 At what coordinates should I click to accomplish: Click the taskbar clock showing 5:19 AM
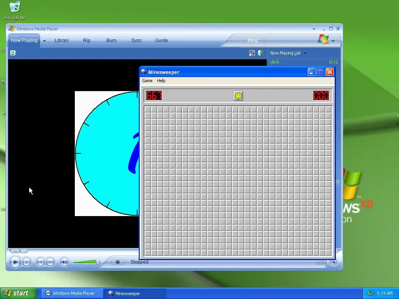(x=385, y=293)
